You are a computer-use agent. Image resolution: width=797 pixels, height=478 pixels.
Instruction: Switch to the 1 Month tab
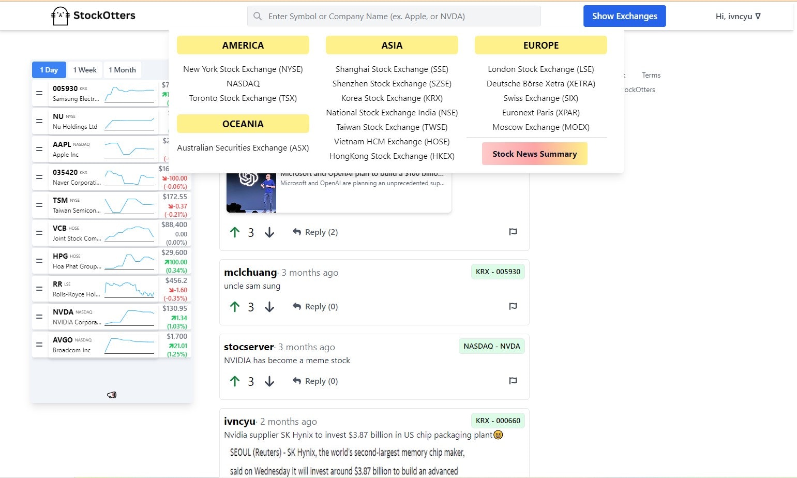(122, 70)
